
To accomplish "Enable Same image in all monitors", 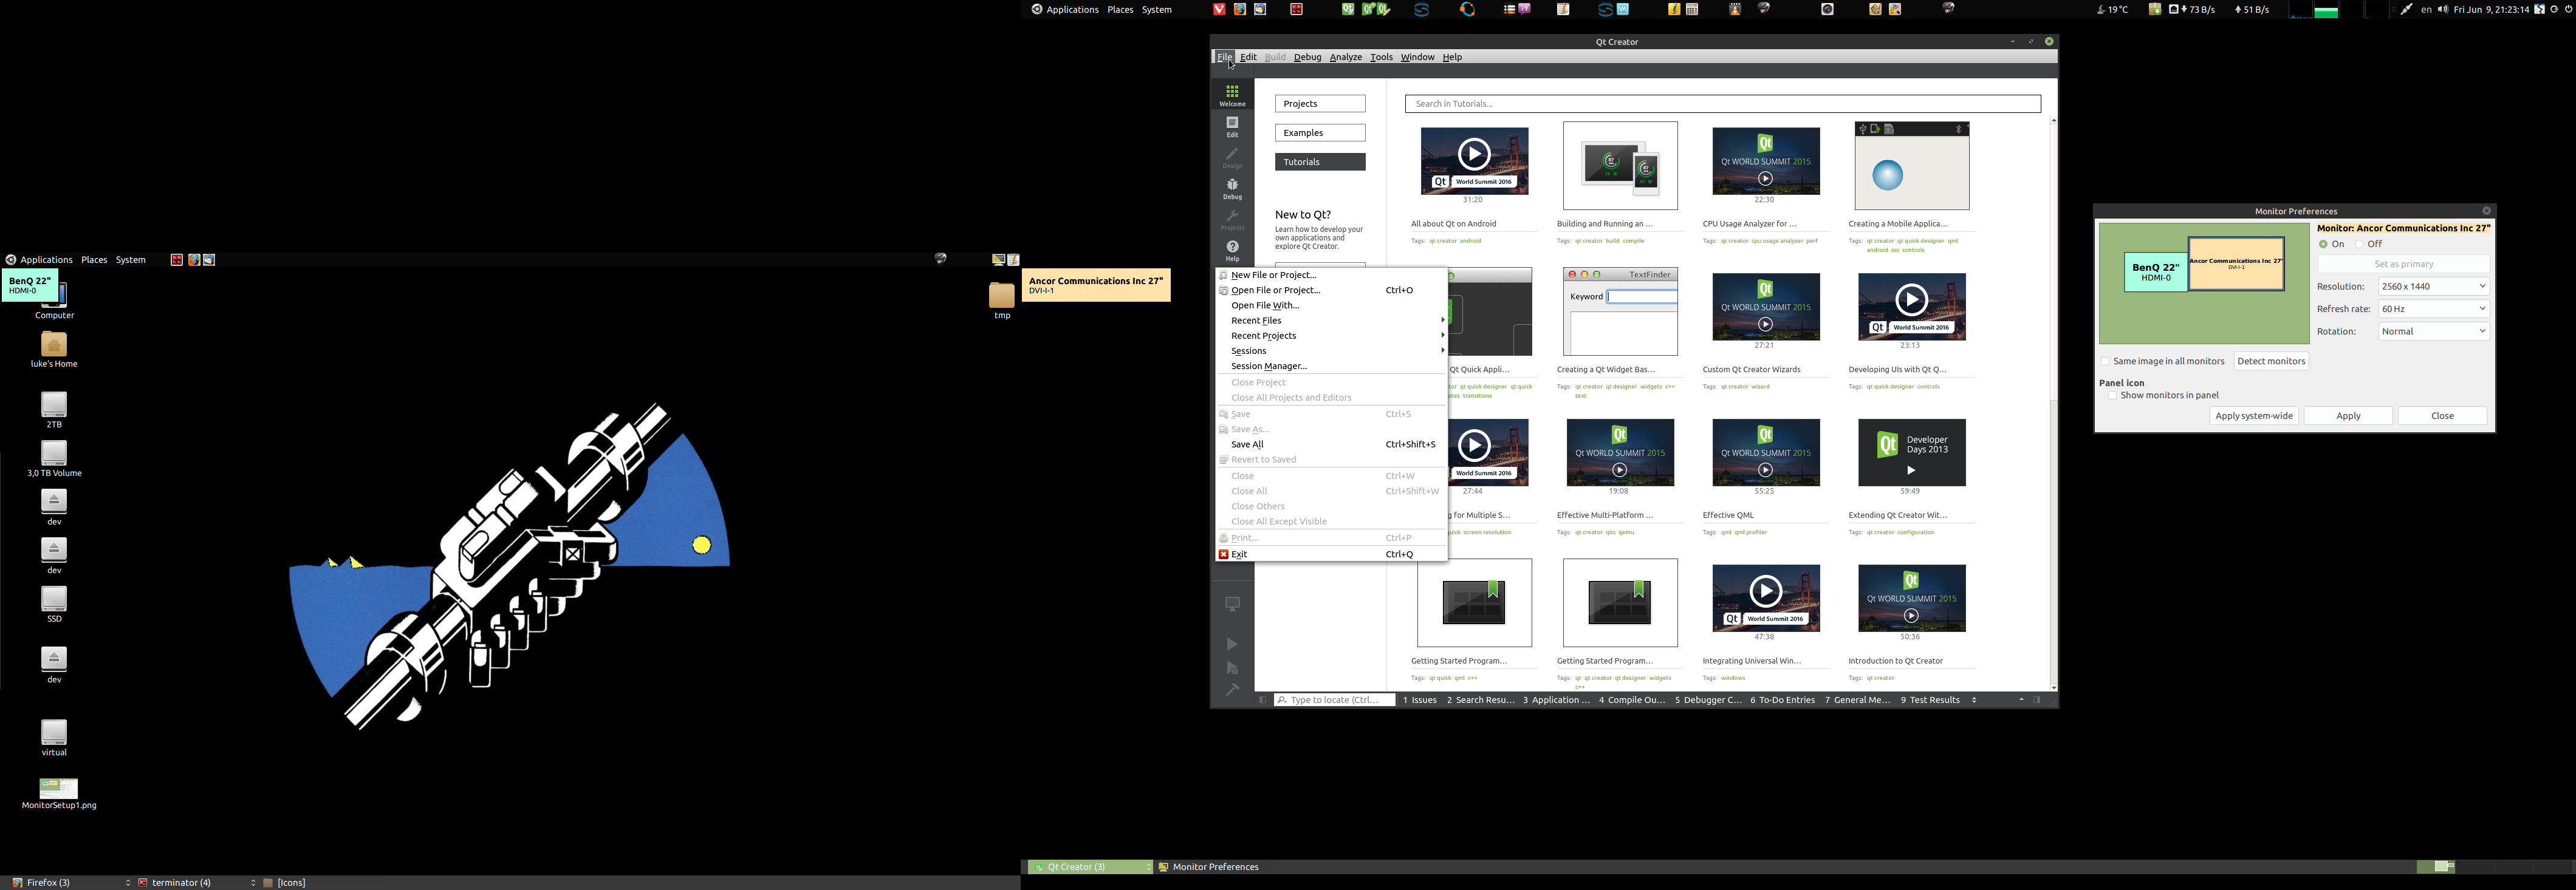I will tap(2105, 362).
